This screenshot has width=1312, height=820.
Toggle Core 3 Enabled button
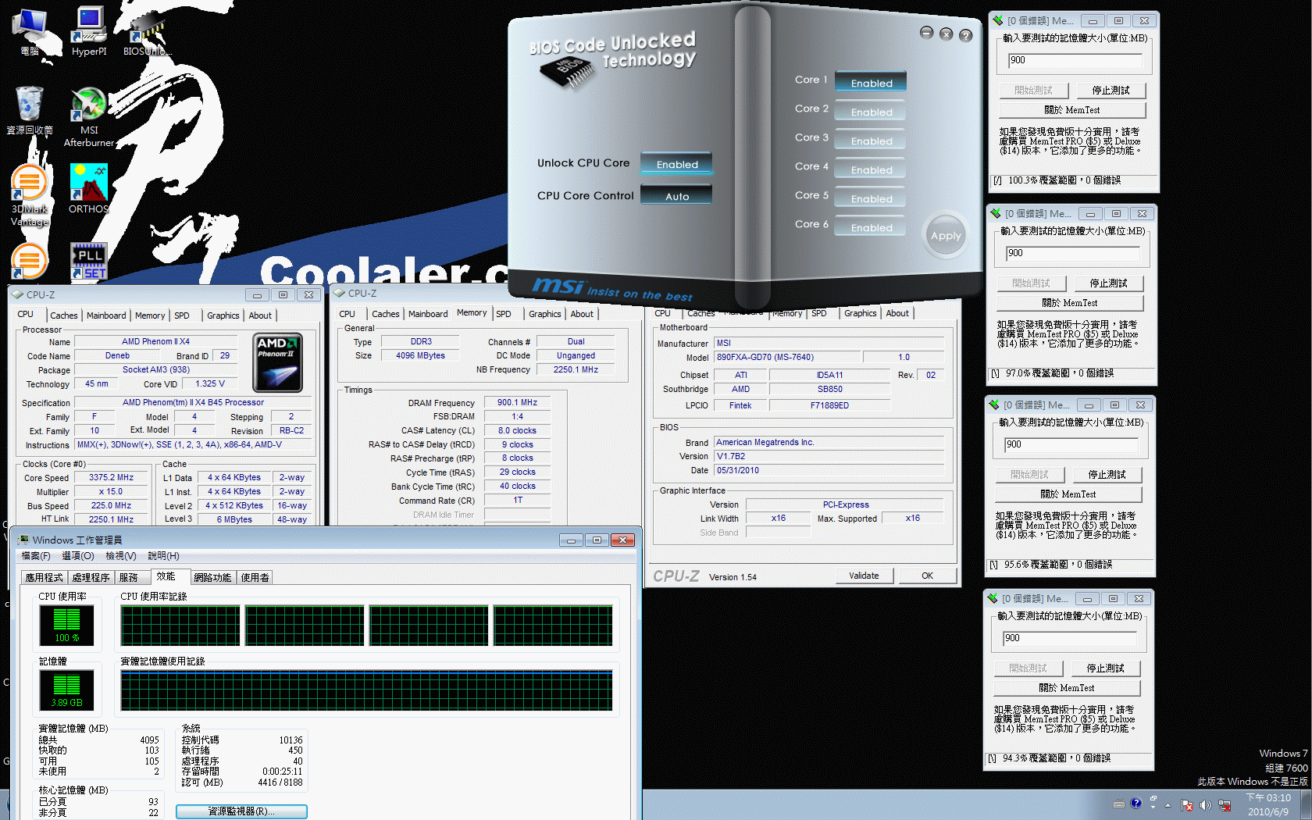tap(871, 141)
